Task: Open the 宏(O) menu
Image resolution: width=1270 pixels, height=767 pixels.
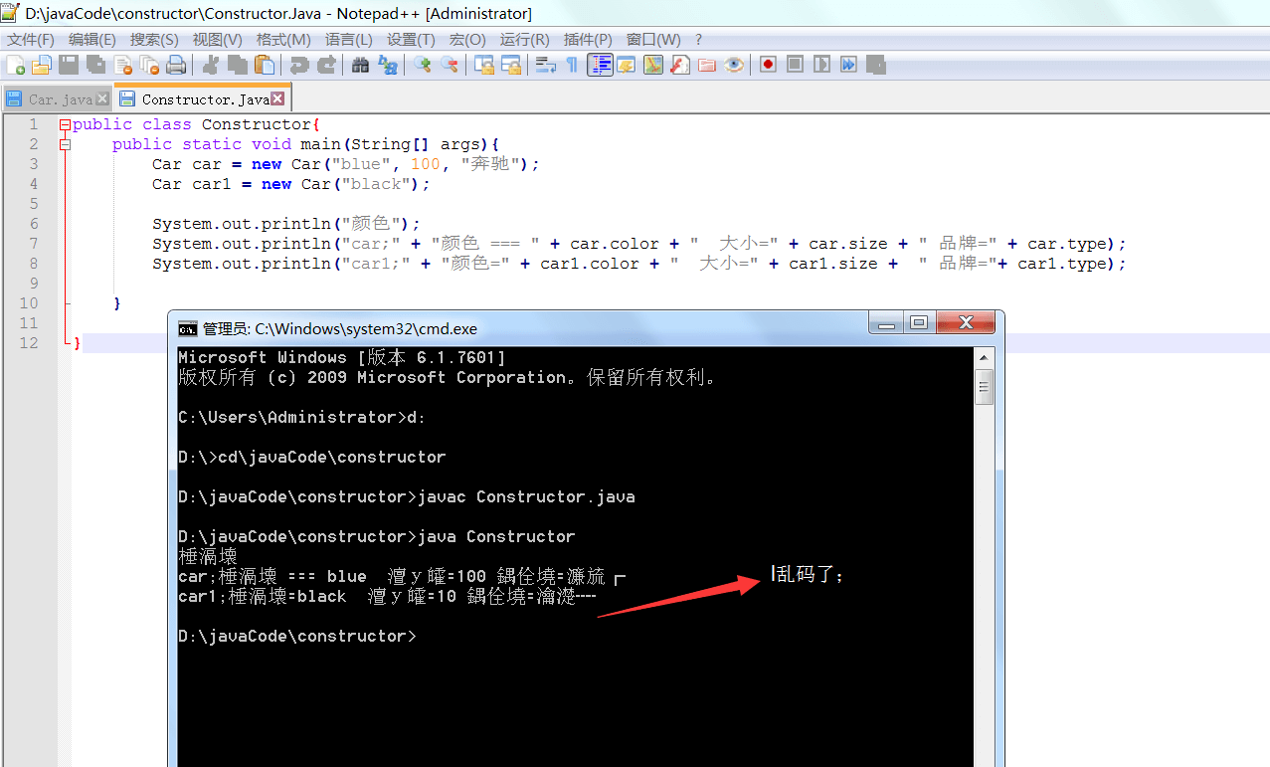Action: click(467, 40)
